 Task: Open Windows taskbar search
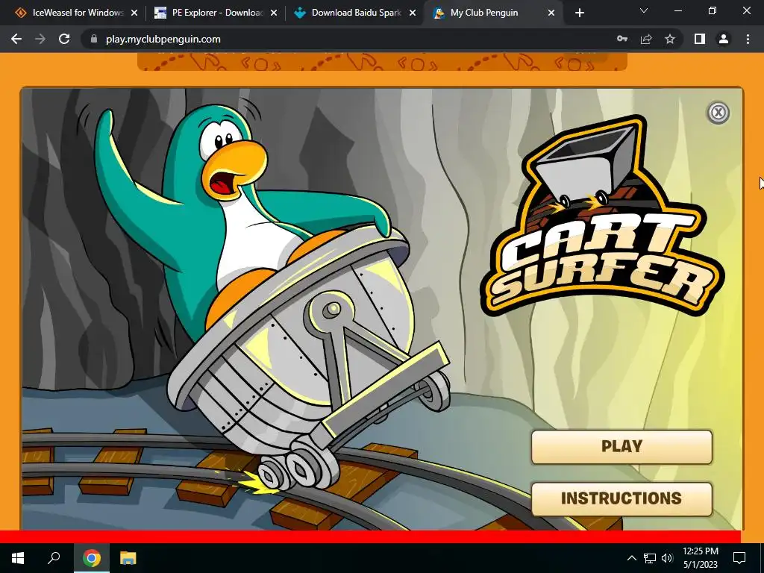click(54, 558)
